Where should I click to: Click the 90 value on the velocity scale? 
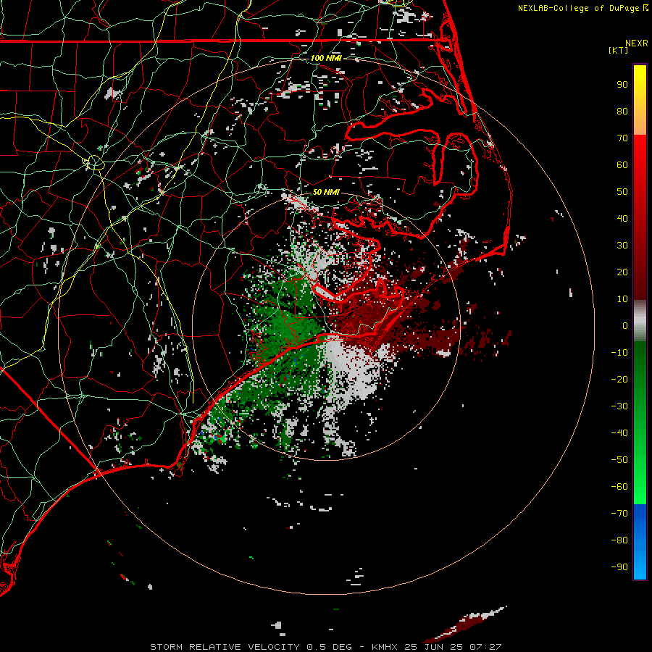pyautogui.click(x=622, y=85)
